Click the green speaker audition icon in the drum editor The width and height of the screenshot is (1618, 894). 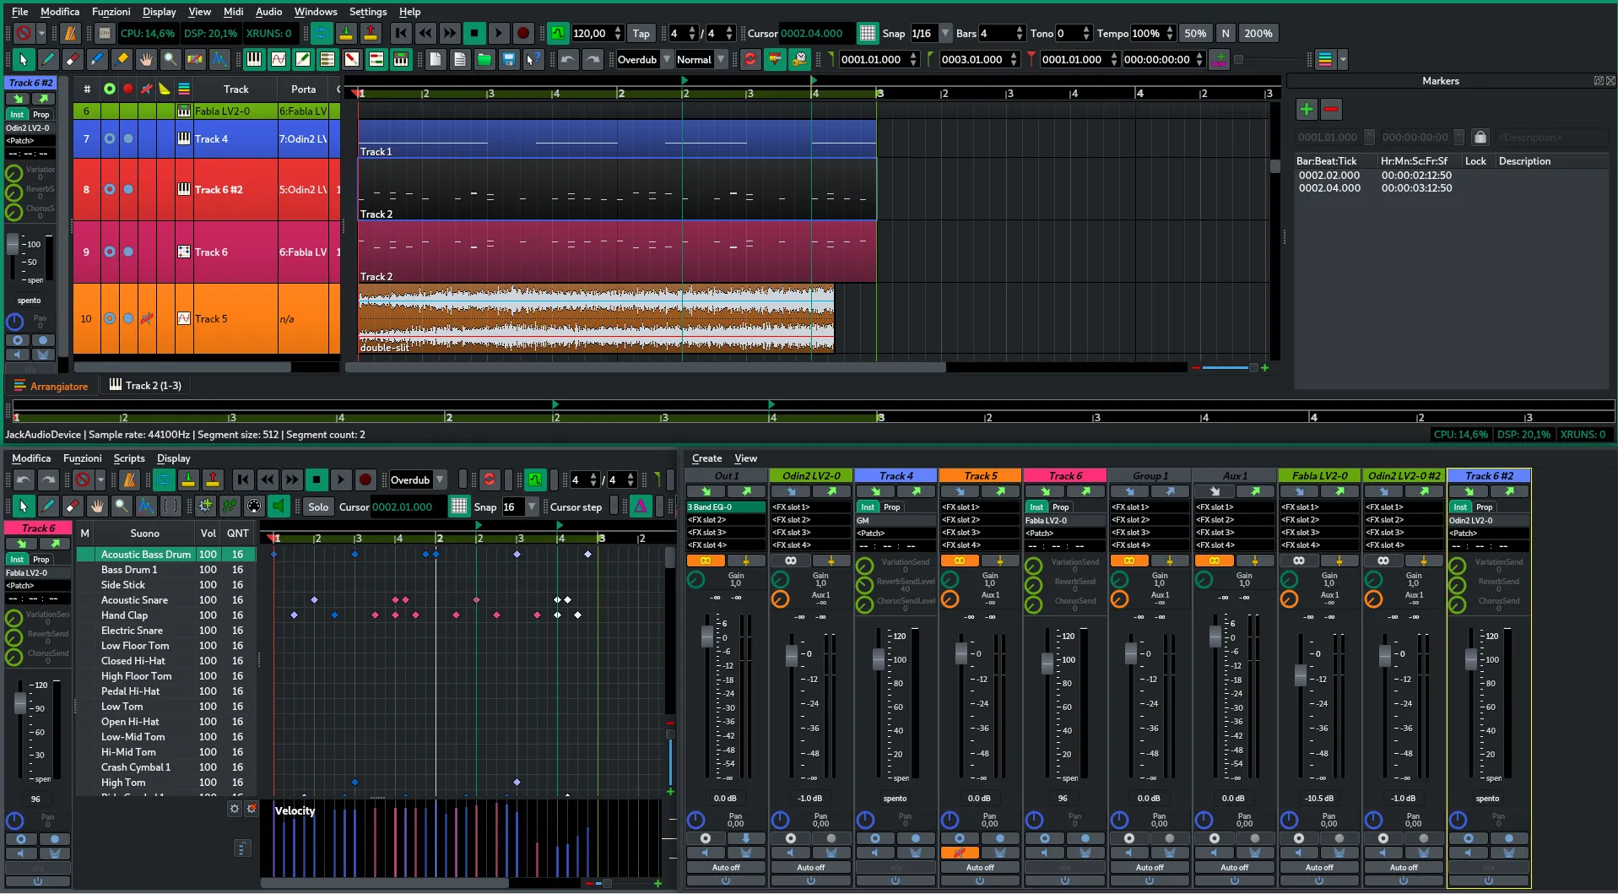click(279, 507)
